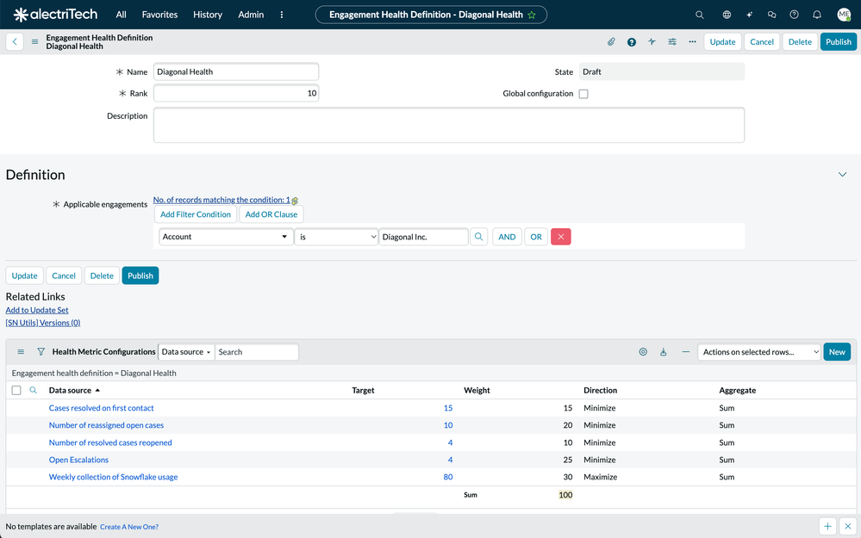
Task: Publish the Diagonal Health definition
Action: coord(837,41)
